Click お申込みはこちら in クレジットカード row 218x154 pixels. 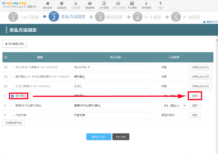(200, 67)
